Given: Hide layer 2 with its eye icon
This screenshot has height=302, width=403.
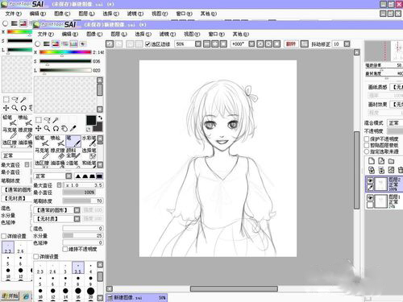Looking at the screenshot, I should 371,180.
